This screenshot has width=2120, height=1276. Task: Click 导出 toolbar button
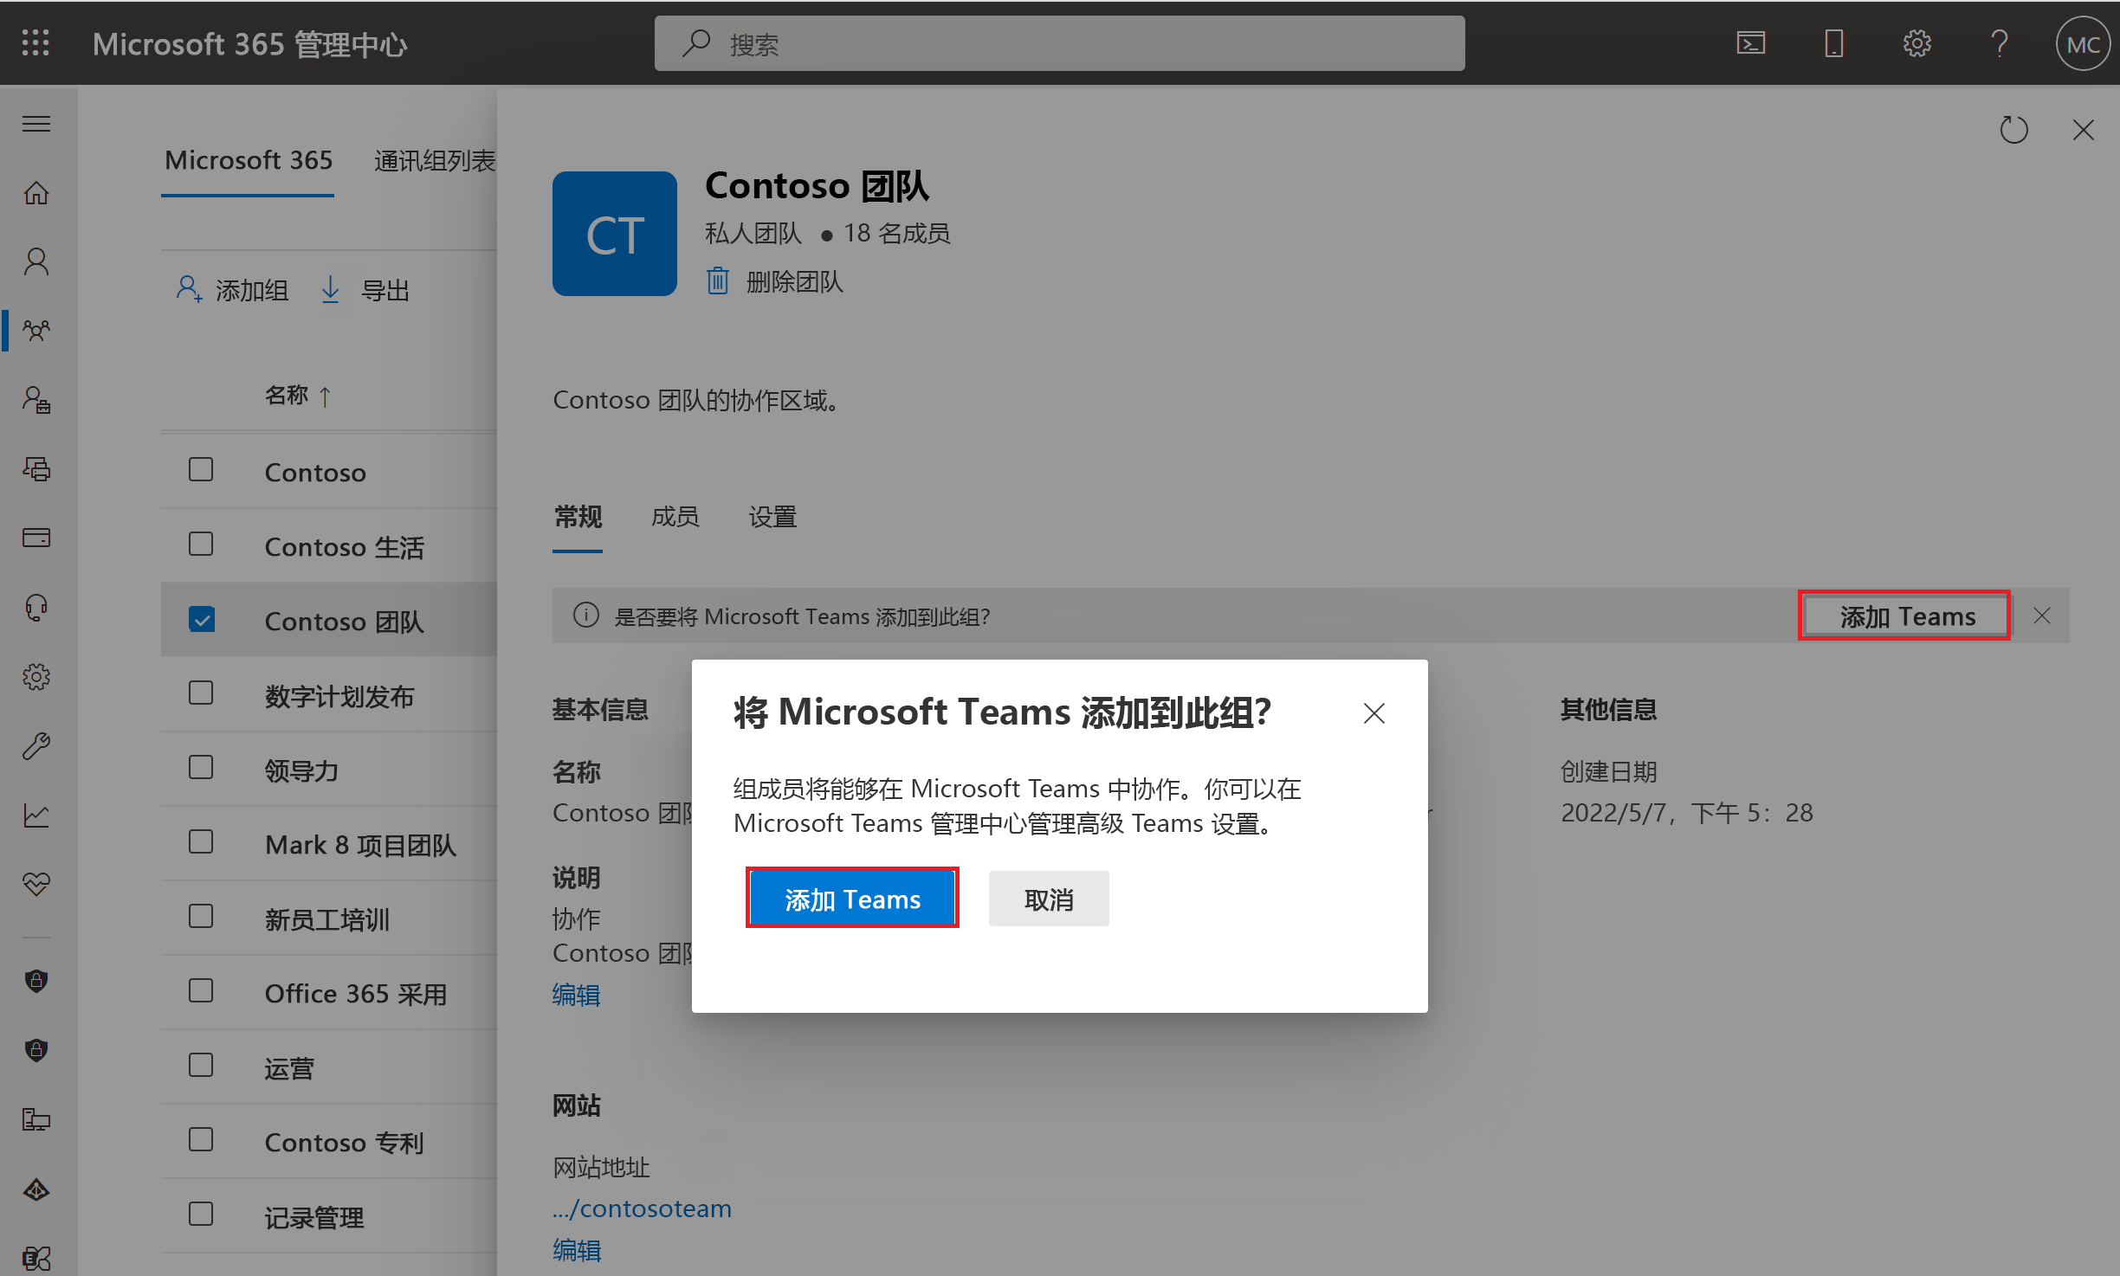[365, 290]
